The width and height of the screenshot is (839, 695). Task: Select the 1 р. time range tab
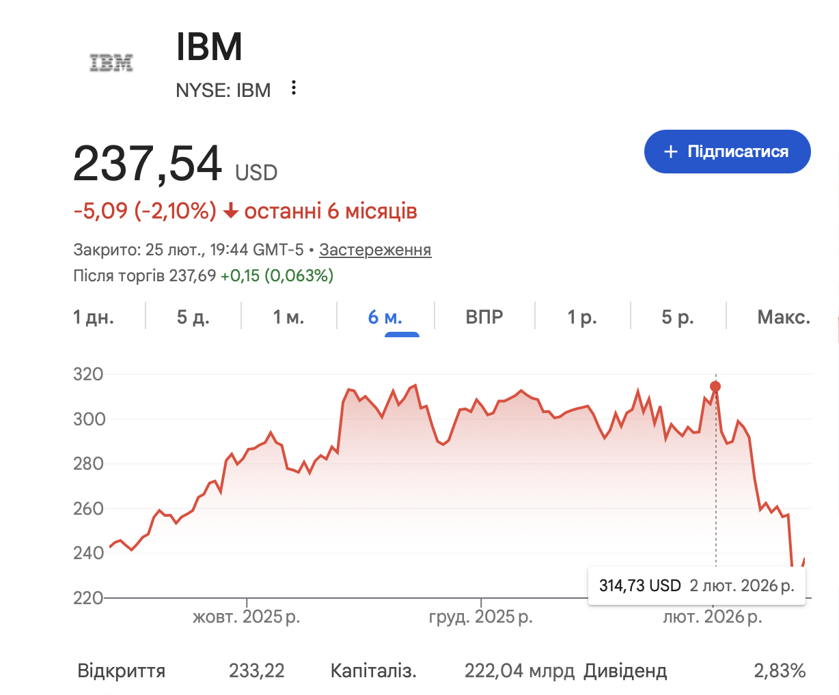582,317
